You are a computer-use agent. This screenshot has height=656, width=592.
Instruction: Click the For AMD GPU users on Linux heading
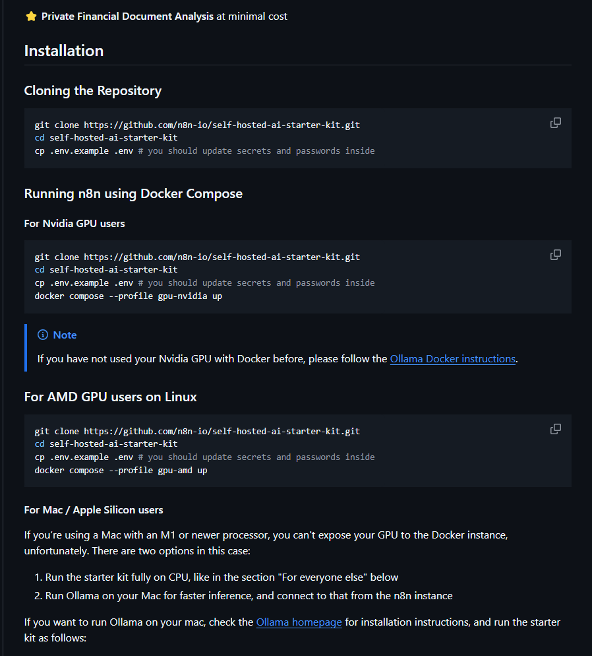tap(110, 397)
